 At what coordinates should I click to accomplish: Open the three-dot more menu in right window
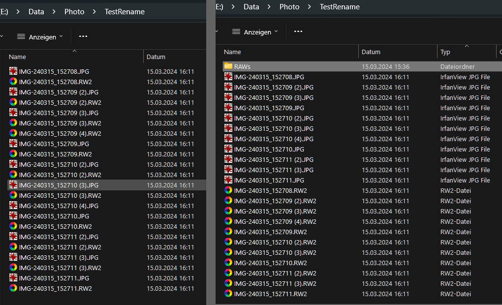[298, 31]
